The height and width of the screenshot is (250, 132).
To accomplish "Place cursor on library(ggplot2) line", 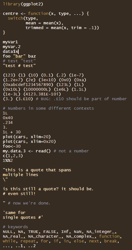I will tap(23, 4).
